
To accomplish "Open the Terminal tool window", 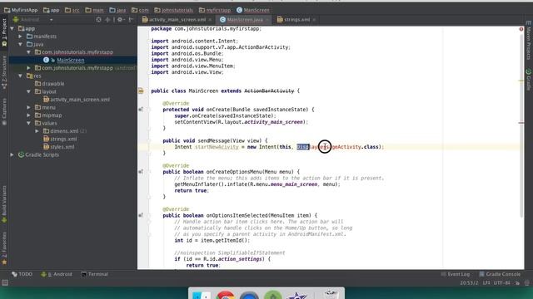I will pyautogui.click(x=94, y=274).
